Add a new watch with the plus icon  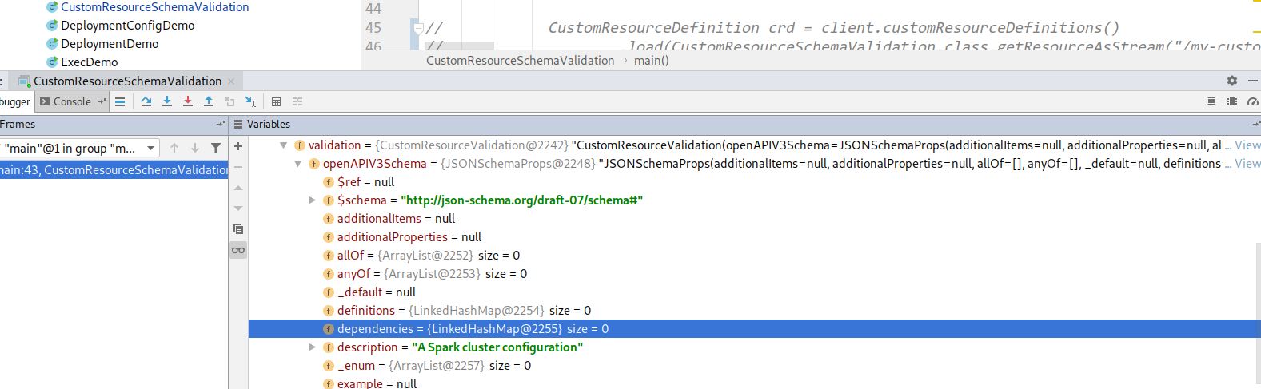pos(238,146)
